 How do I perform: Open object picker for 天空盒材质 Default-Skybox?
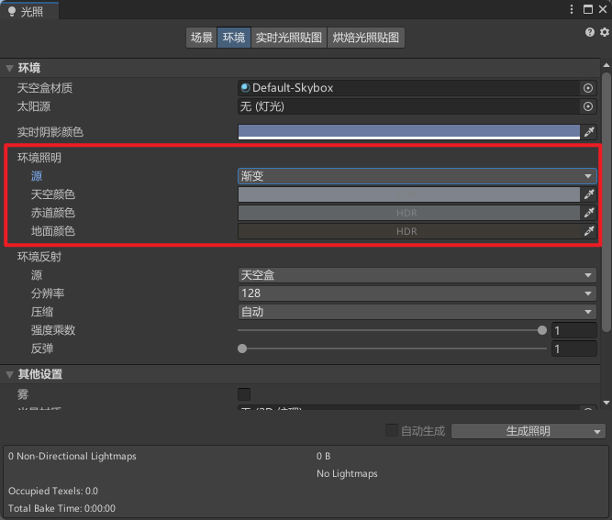(588, 88)
